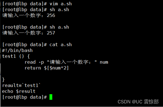
Task: Click the 'cat a.sh' command text
Action: (x=61, y=44)
